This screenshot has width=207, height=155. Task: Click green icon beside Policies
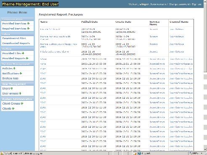[x=14, y=68]
